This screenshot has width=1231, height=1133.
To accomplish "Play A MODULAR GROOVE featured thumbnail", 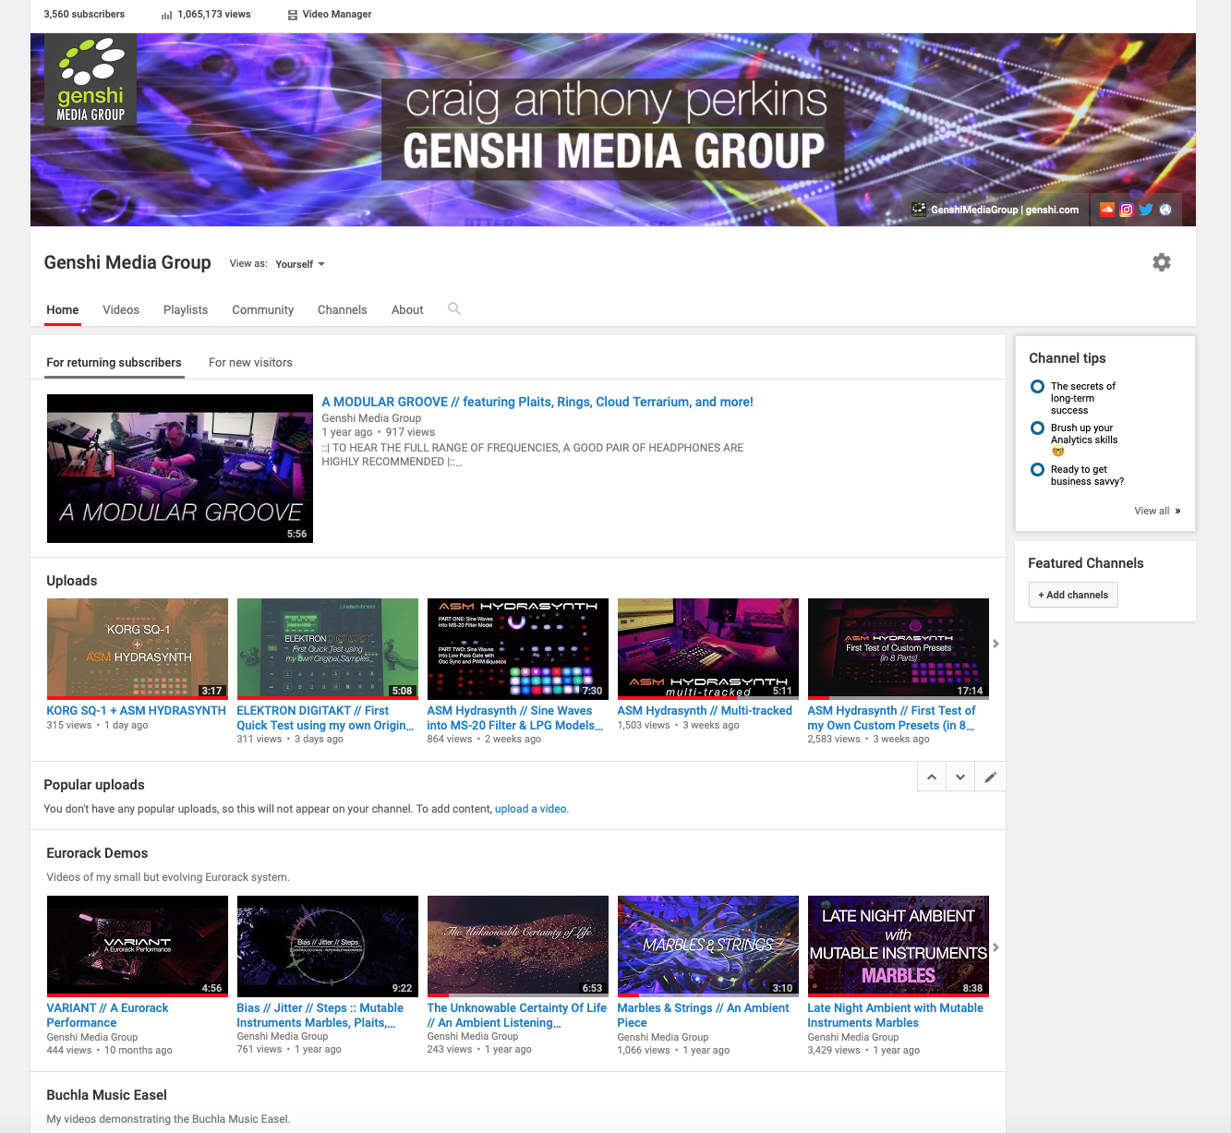I will point(180,468).
